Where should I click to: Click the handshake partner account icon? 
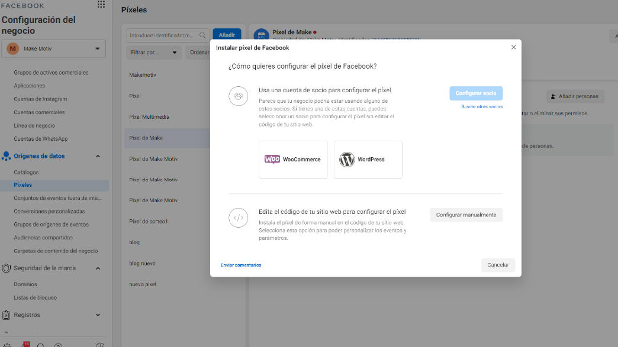pos(238,96)
